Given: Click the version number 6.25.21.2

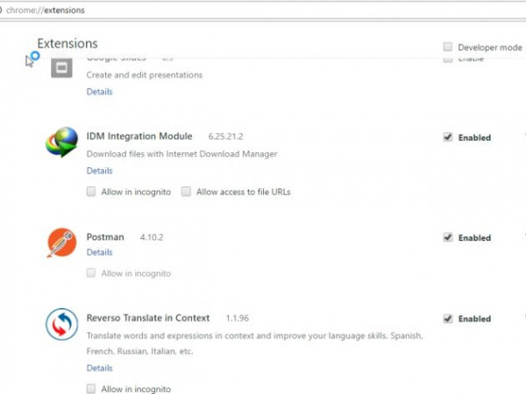Looking at the screenshot, I should coord(225,137).
